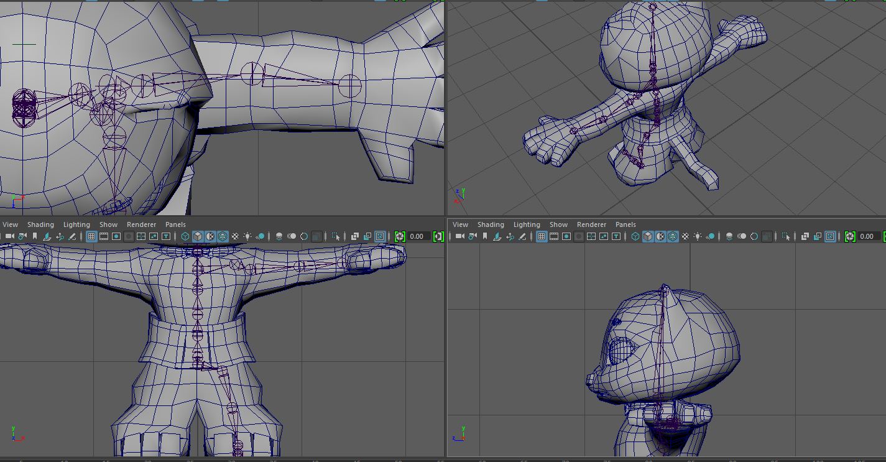Open Lighting menu in side view panel
This screenshot has height=462, width=886.
point(527,224)
